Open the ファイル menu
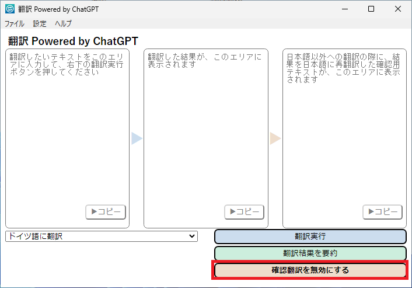 point(15,24)
